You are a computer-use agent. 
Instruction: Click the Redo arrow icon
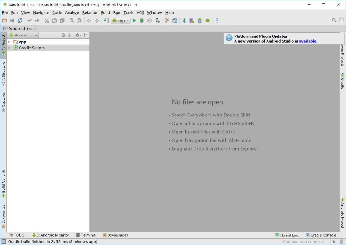tap(37, 20)
